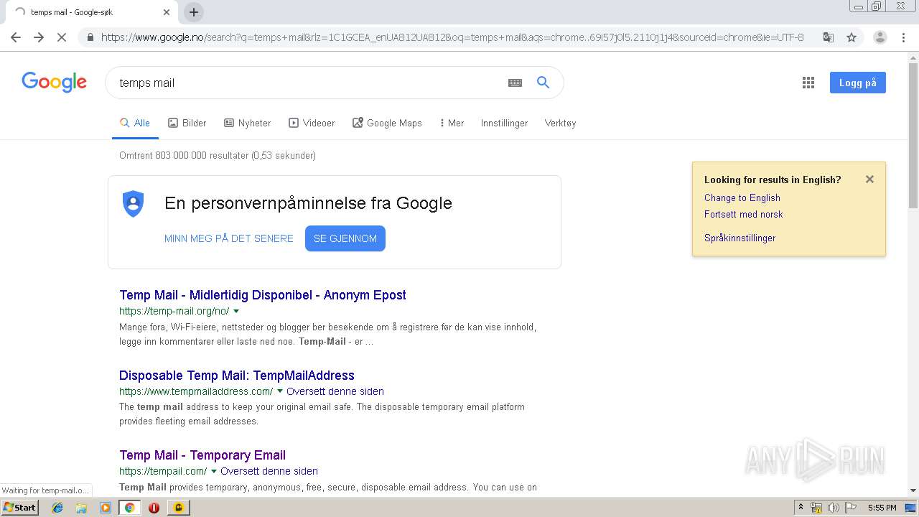This screenshot has width=919, height=517.
Task: Switch to the Bilder tab
Action: click(187, 123)
